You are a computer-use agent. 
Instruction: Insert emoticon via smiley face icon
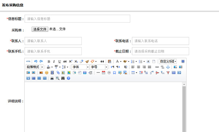tap(47, 73)
